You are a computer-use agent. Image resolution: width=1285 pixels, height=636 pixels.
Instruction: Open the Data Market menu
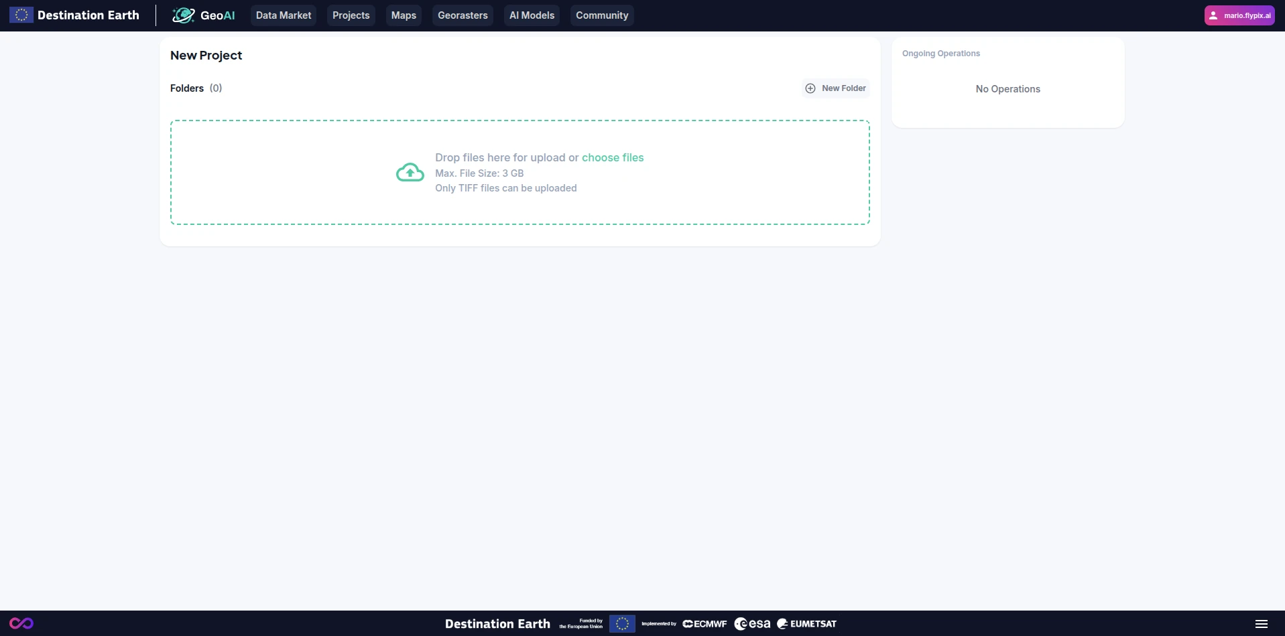[x=284, y=15]
